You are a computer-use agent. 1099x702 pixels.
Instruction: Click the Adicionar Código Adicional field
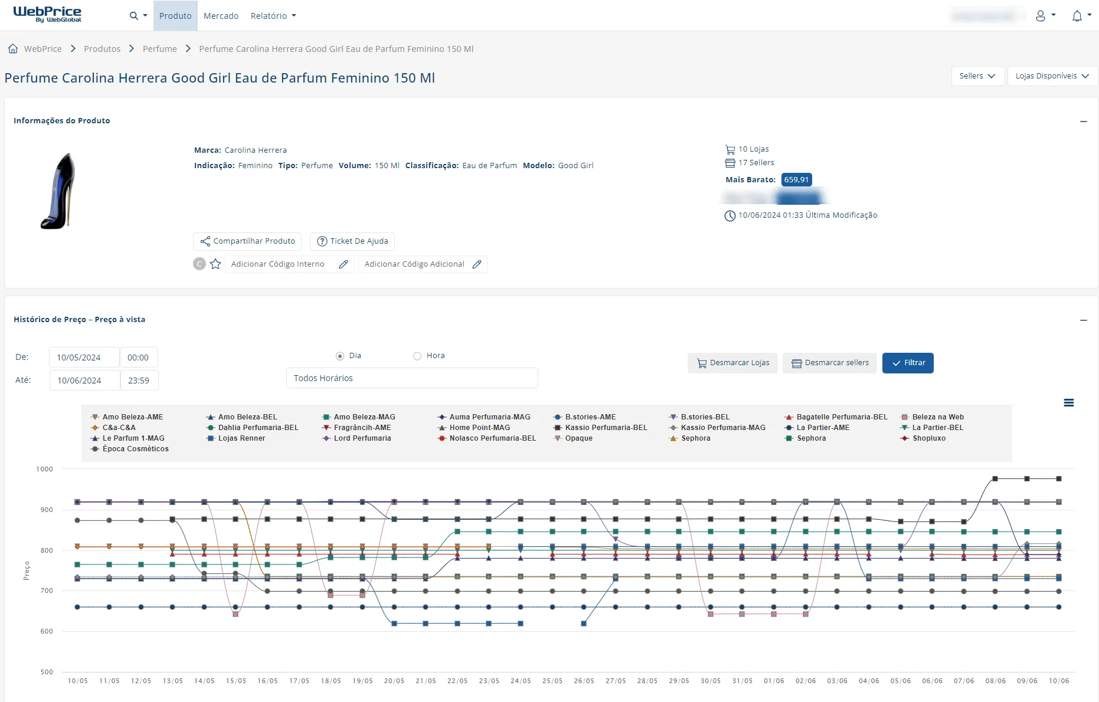[x=423, y=264]
